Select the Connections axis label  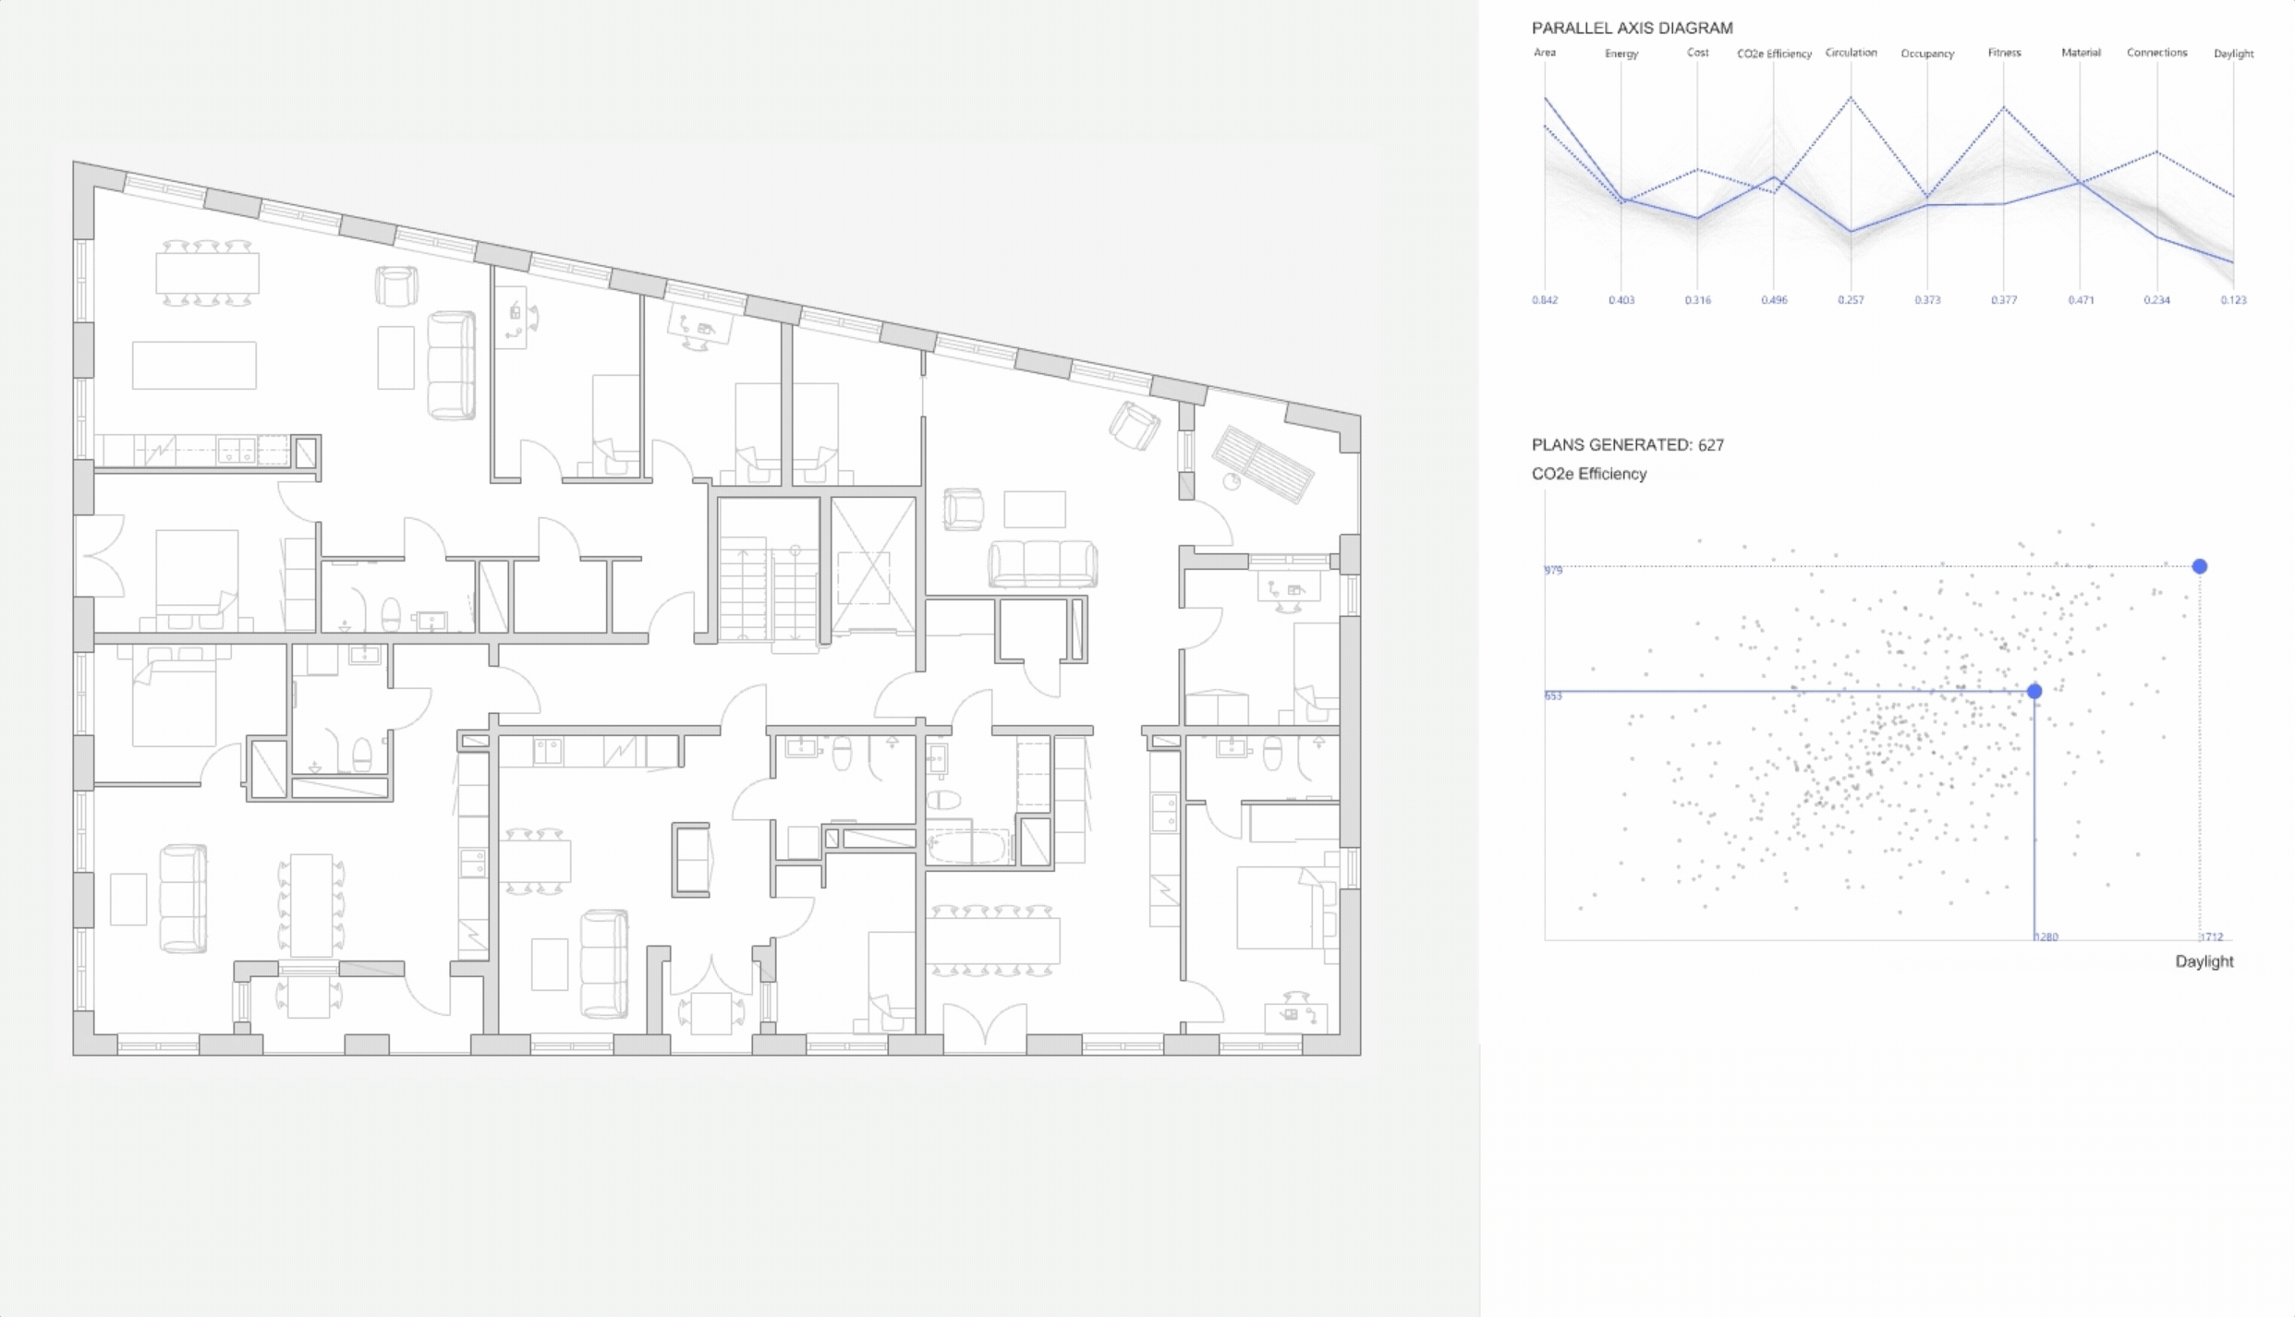pyautogui.click(x=2156, y=53)
